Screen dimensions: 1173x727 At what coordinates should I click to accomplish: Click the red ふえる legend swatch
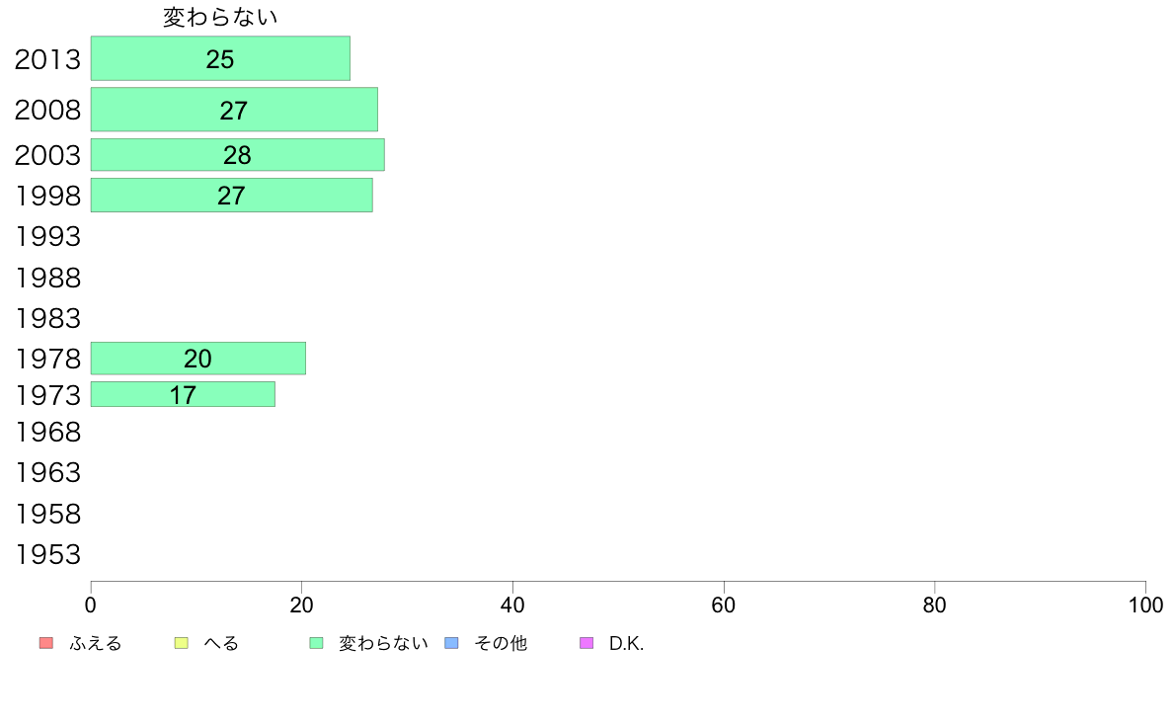pos(46,643)
